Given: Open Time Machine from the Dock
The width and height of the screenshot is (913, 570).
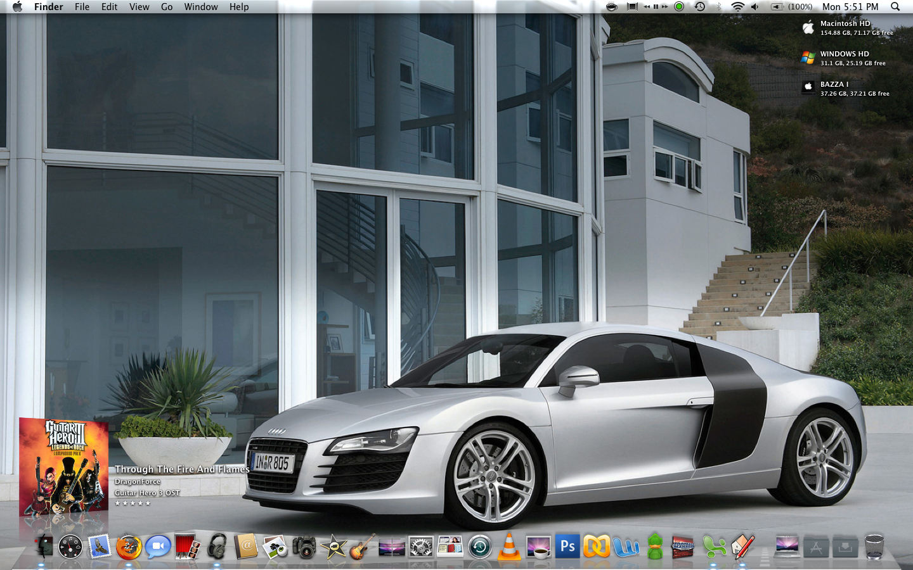Looking at the screenshot, I should (480, 547).
